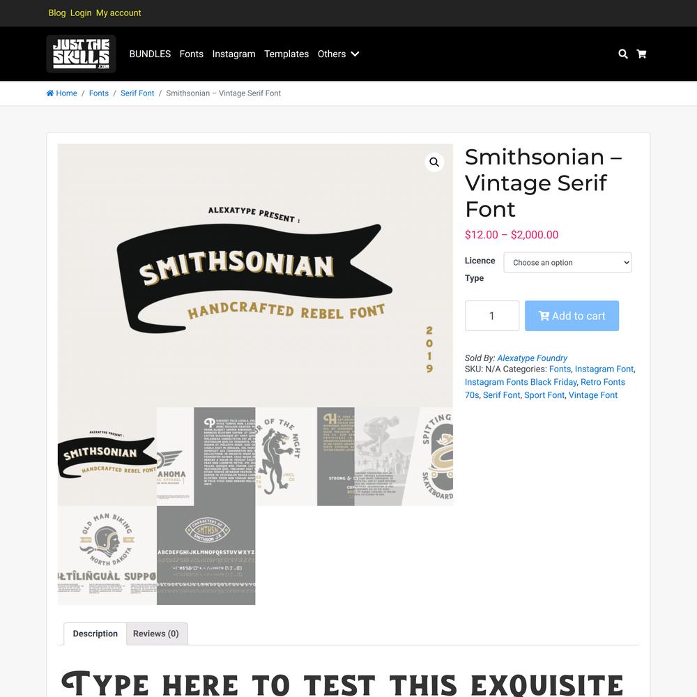Visit the Alexatype Foundry seller link
This screenshot has width=697, height=697.
pos(532,358)
